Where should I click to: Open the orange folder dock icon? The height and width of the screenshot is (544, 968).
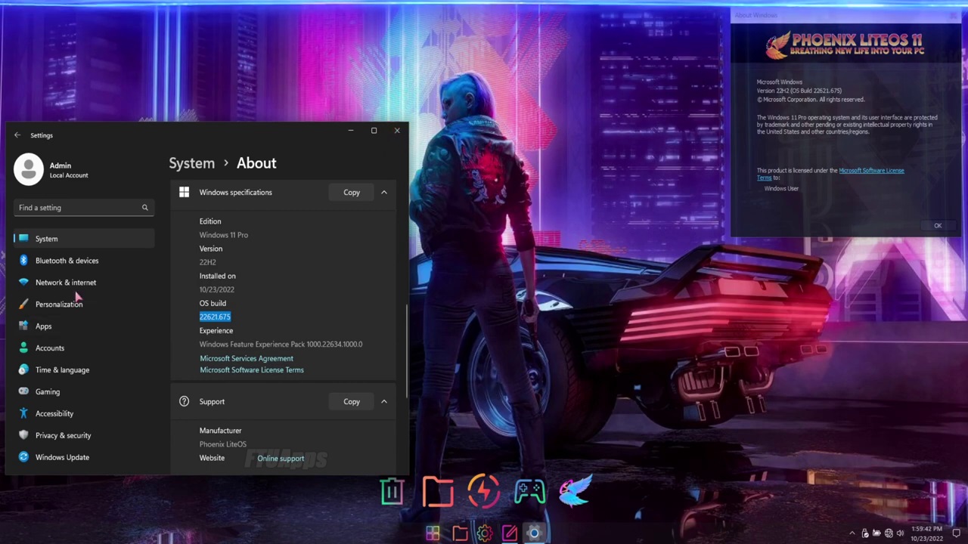pos(438,491)
